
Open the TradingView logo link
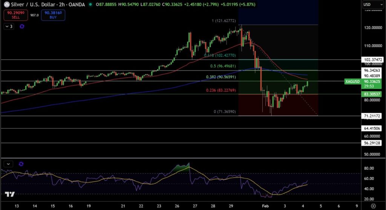pos(10,195)
